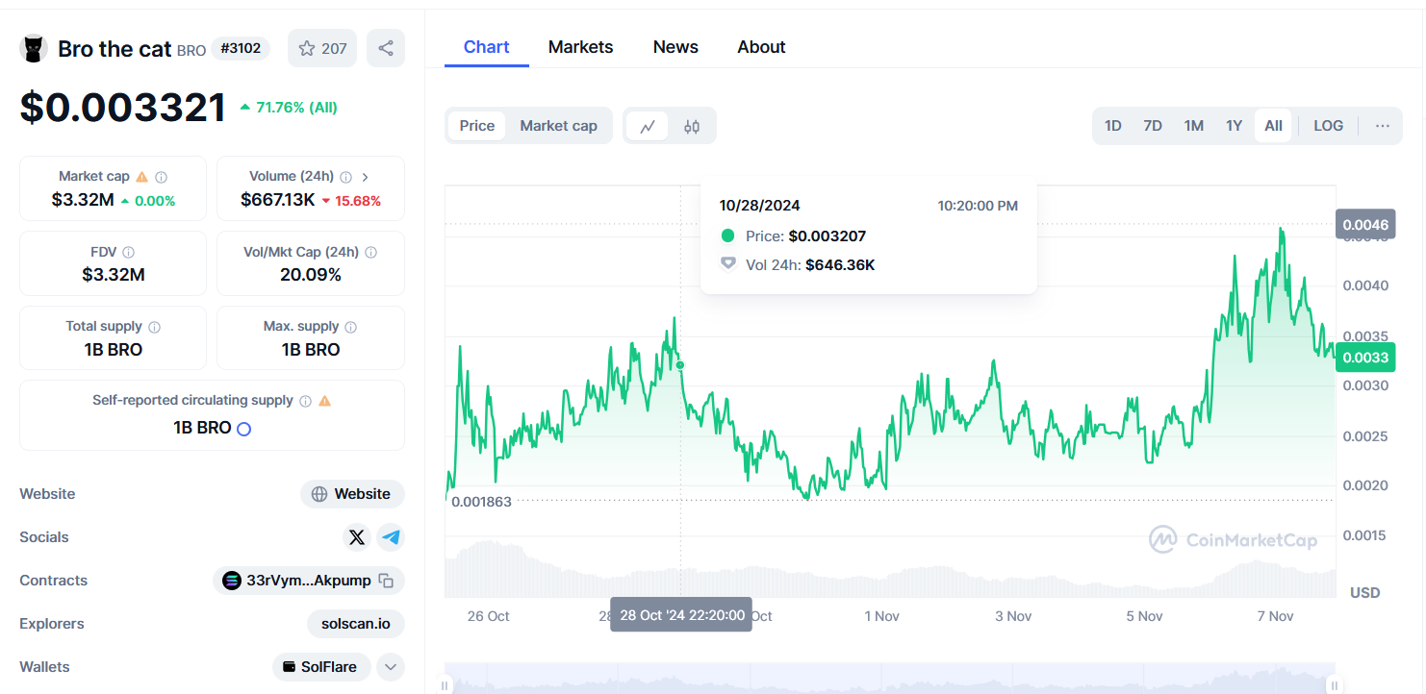
Task: Show the Price chart
Action: pos(477,126)
